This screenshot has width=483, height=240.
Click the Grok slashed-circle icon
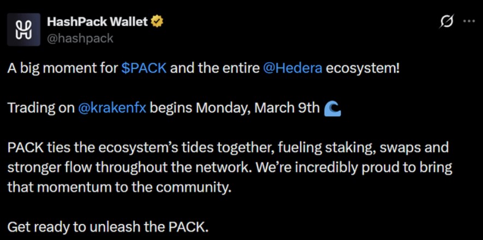pos(447,22)
